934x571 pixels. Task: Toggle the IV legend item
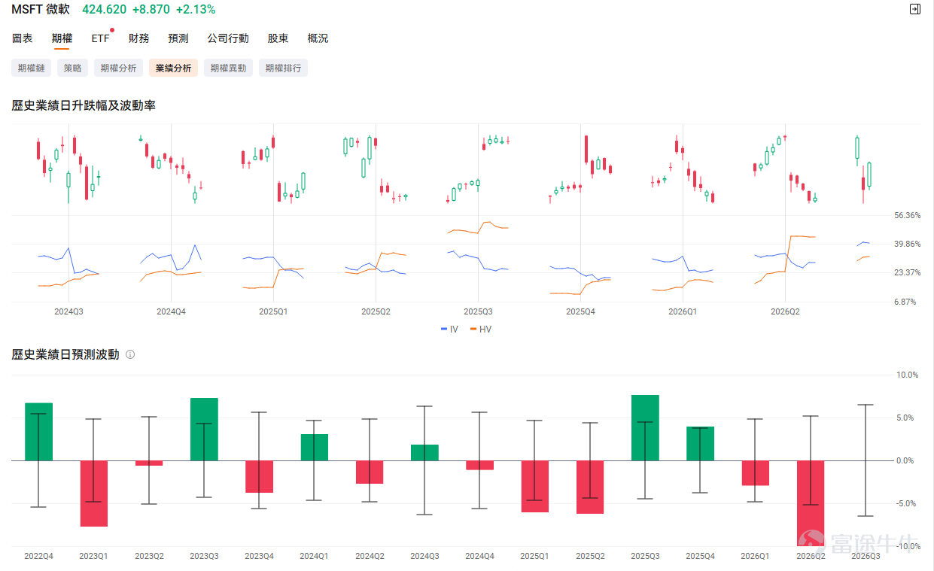pyautogui.click(x=449, y=329)
